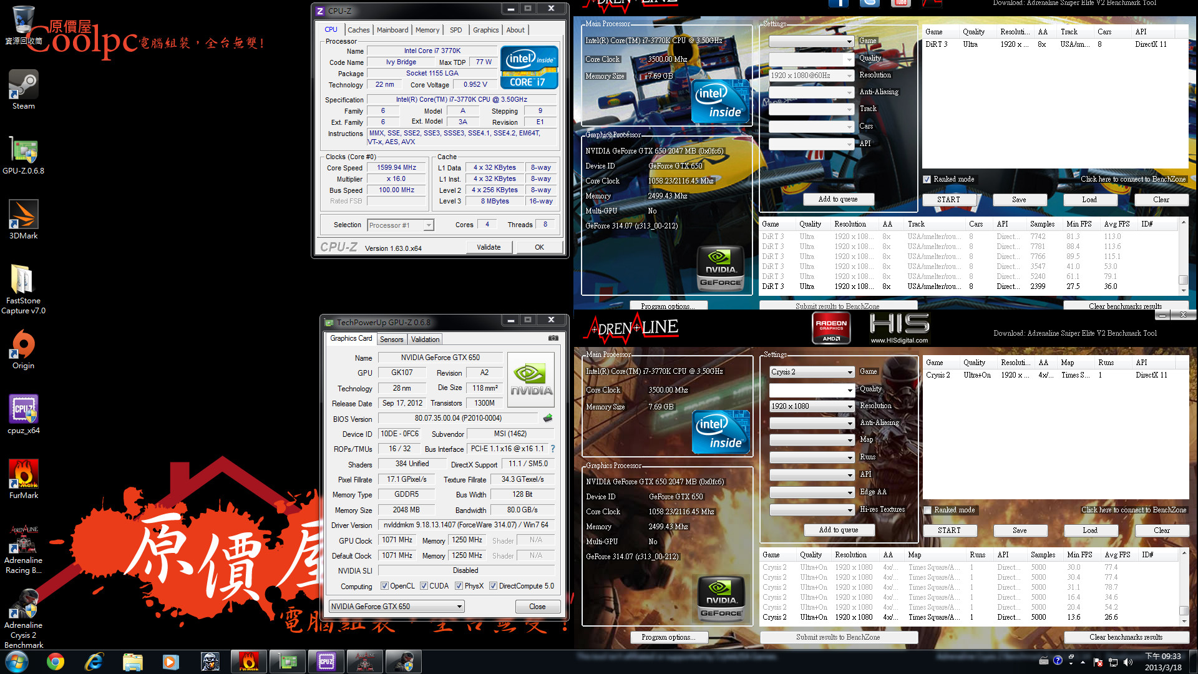Open the Game dropdown showing Crysis 2
The width and height of the screenshot is (1198, 674).
812,372
